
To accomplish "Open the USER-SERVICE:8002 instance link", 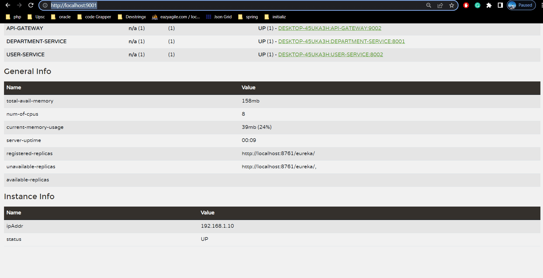I will [330, 55].
